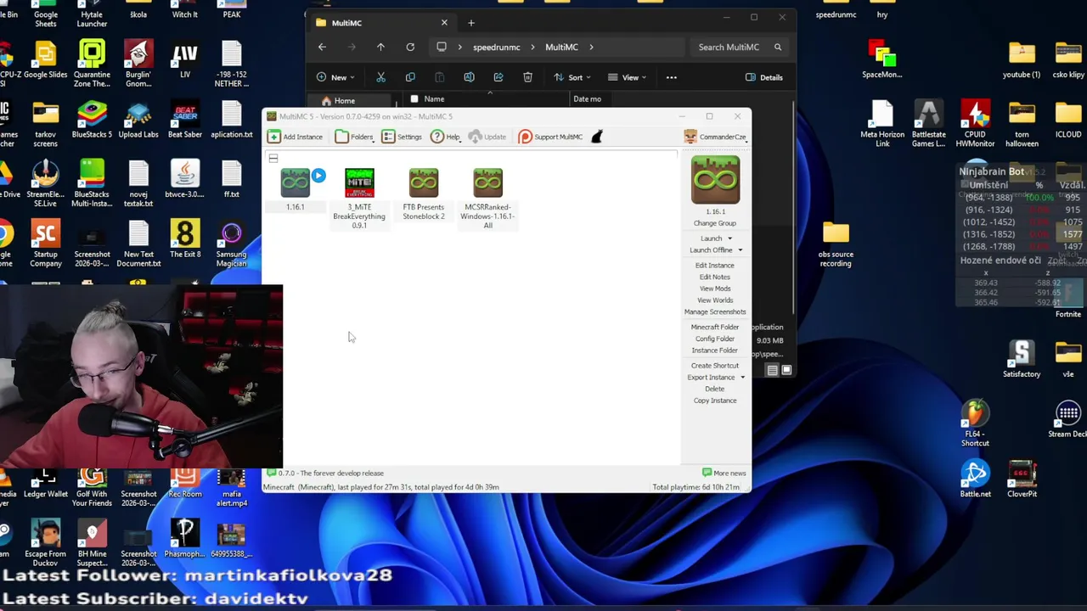Click speedrunmc in the Explorer breadcrumb
Viewport: 1087px width, 611px height.
point(496,48)
